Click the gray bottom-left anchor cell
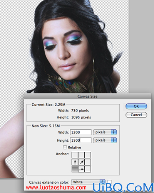154x193 pixels. (75, 169)
